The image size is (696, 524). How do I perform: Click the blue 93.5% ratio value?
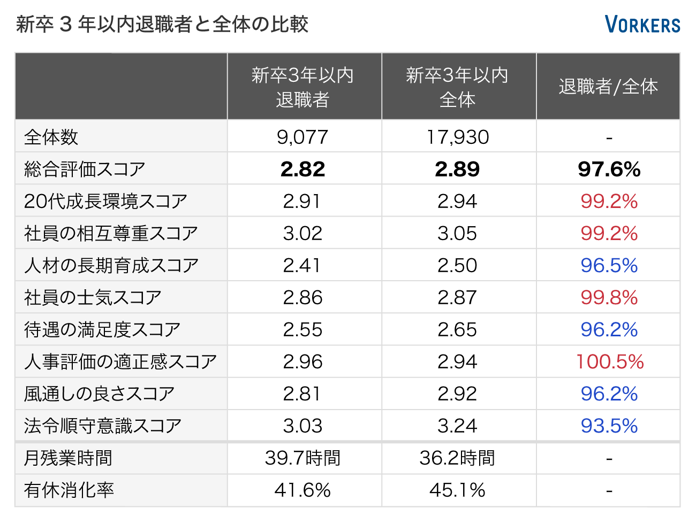pos(609,426)
